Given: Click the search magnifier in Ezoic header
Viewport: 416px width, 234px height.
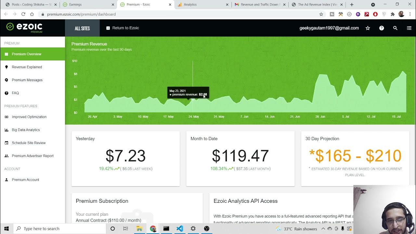Looking at the screenshot, I should [x=395, y=28].
